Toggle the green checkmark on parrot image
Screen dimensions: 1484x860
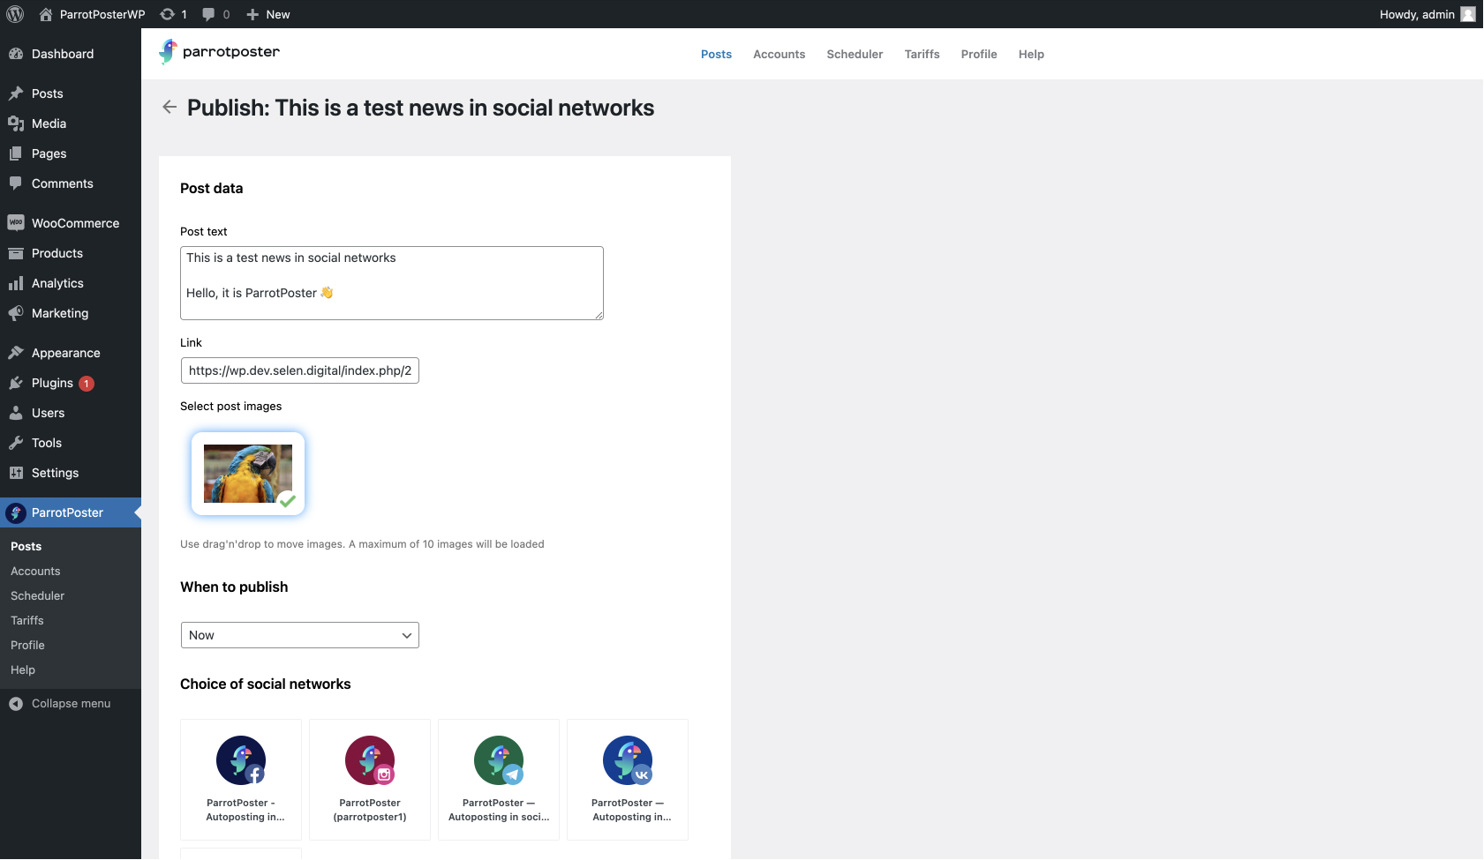coord(287,500)
